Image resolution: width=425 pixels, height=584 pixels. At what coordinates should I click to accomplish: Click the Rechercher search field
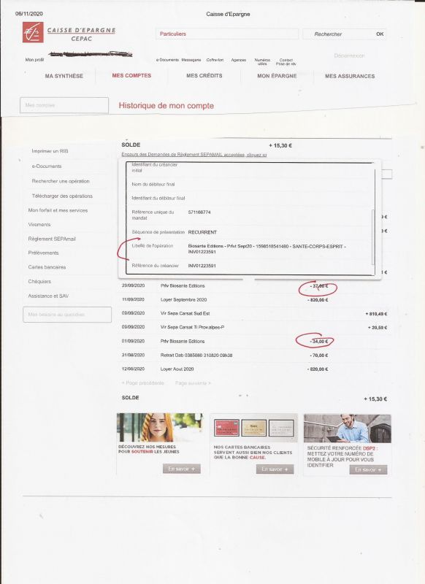point(338,34)
